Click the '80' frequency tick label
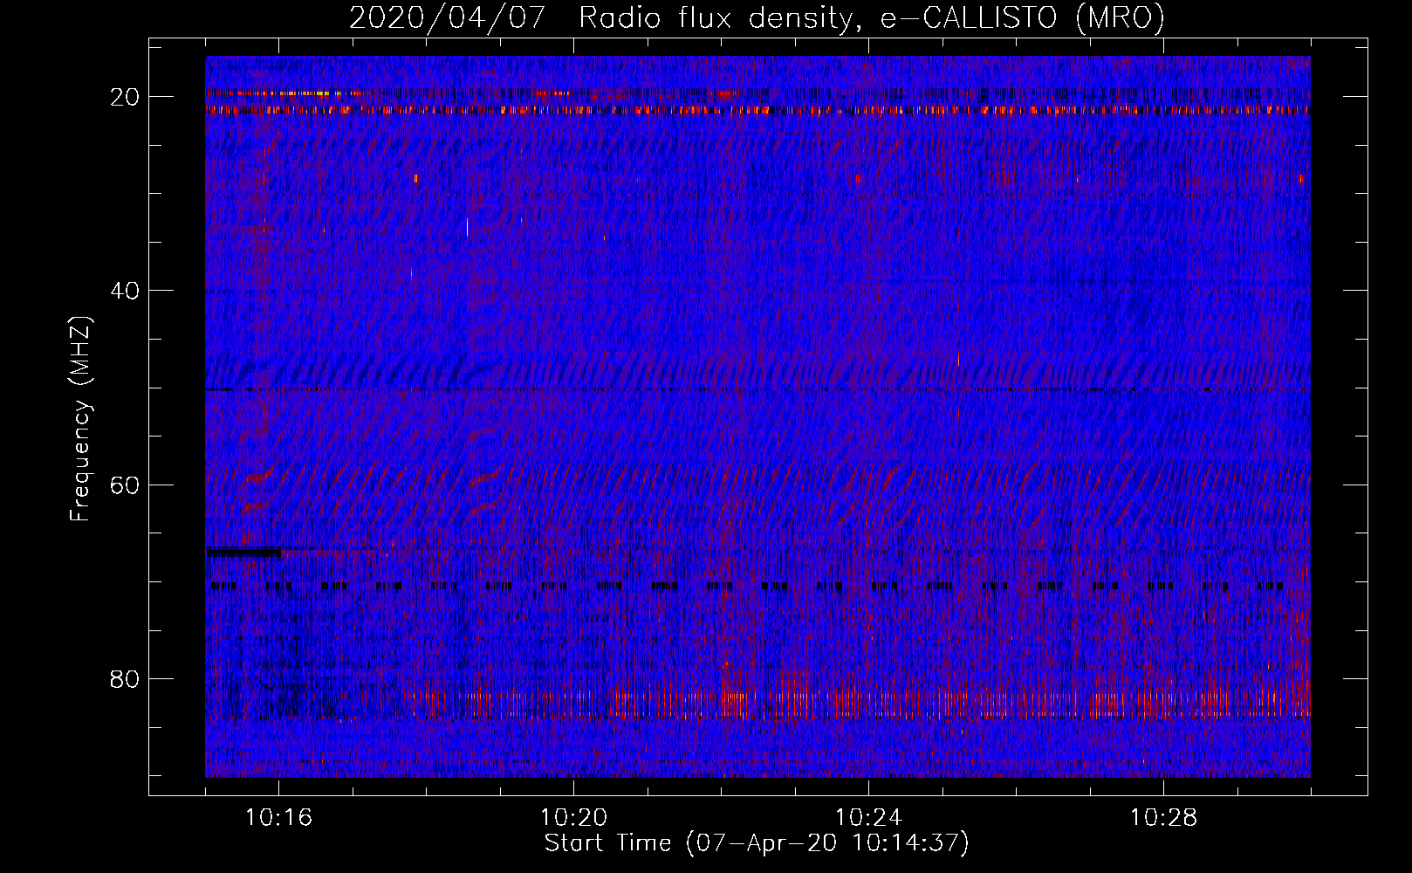This screenshot has width=1412, height=873. pyautogui.click(x=125, y=678)
